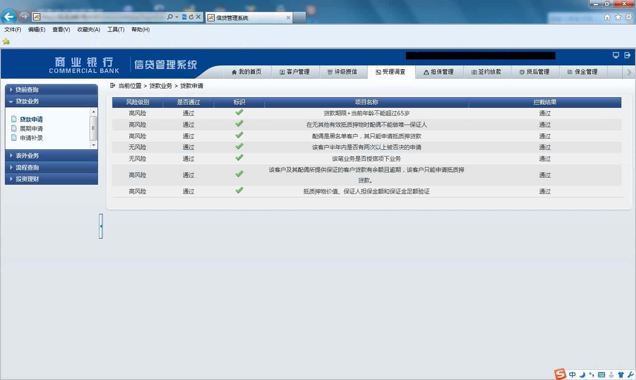Open the 工具(T) menu
The width and height of the screenshot is (636, 380).
116,30
